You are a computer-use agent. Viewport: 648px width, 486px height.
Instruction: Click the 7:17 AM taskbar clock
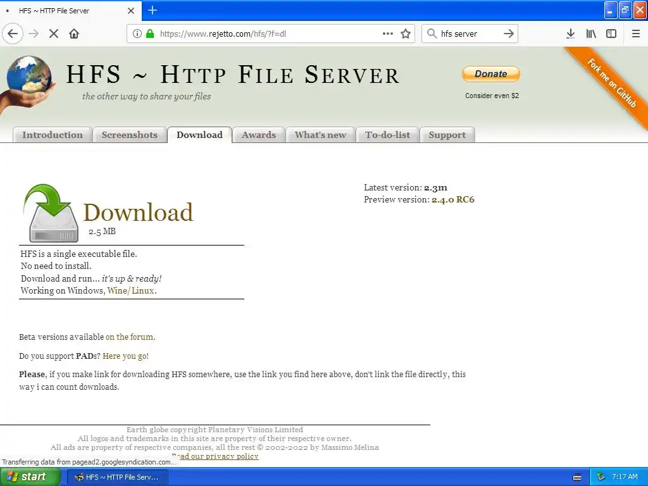625,477
